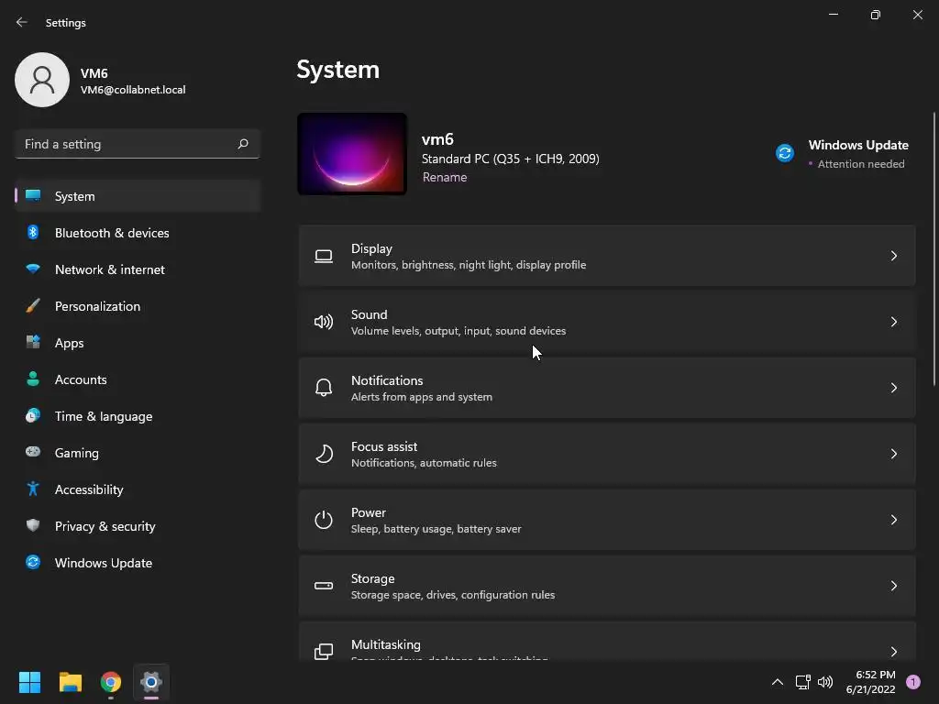Click the Time & language clock icon

coord(33,415)
